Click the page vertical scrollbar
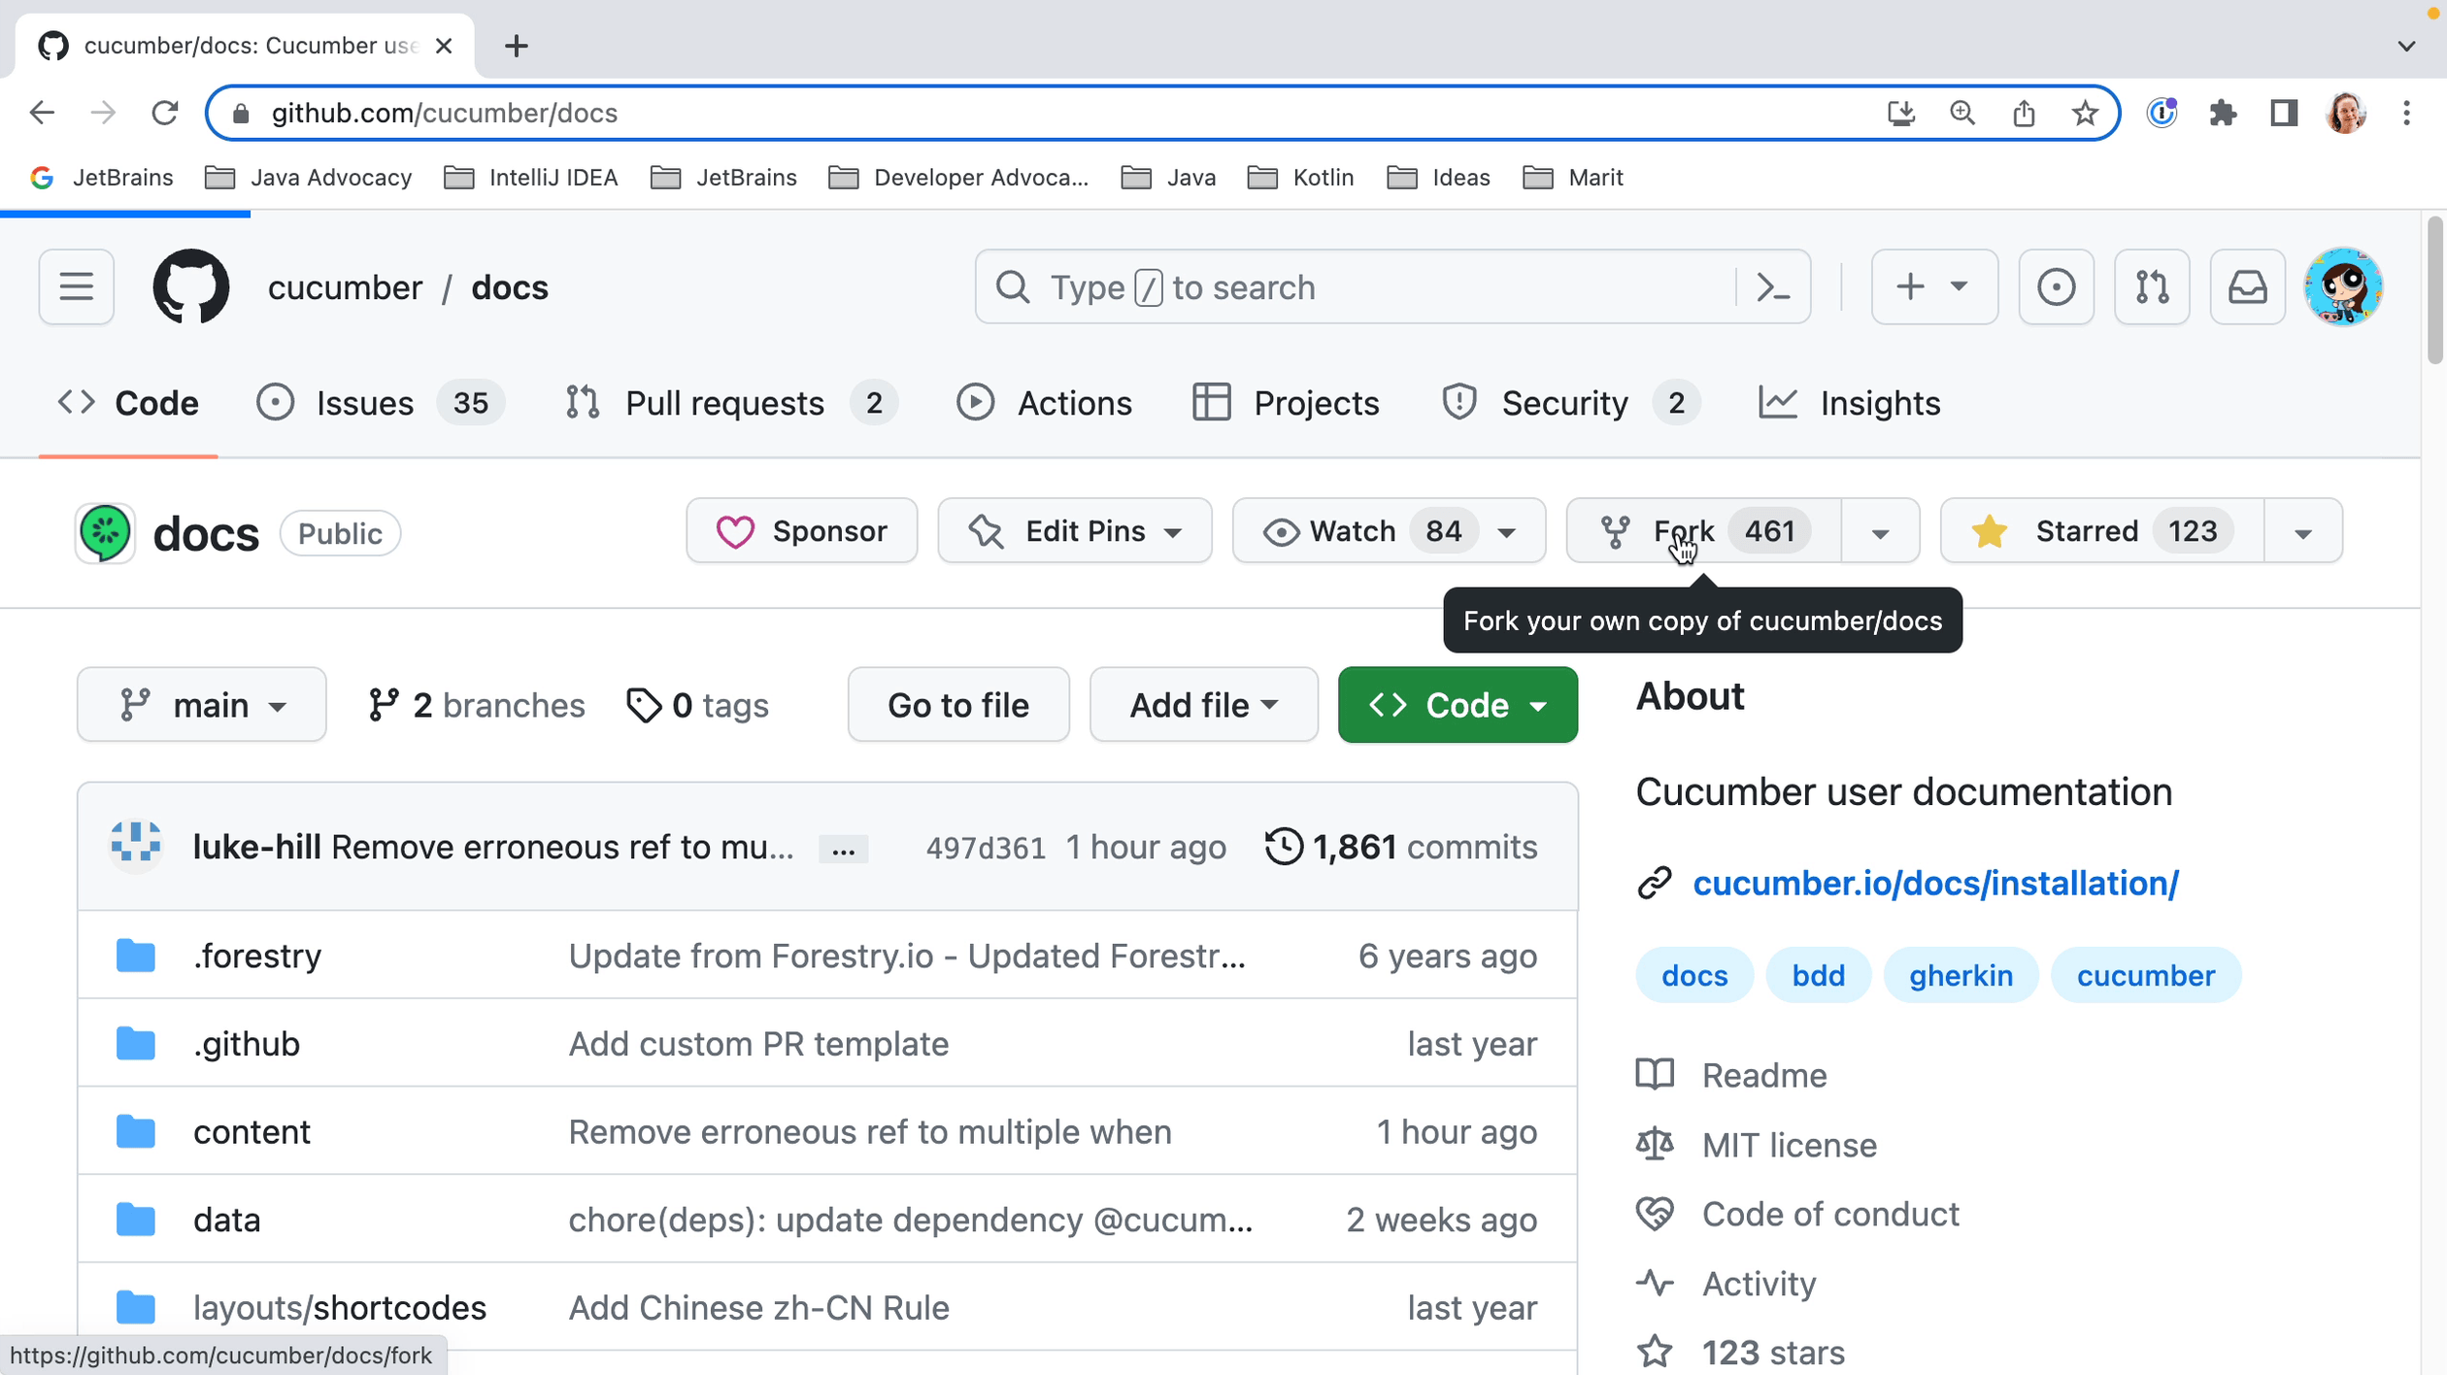 click(x=2433, y=291)
